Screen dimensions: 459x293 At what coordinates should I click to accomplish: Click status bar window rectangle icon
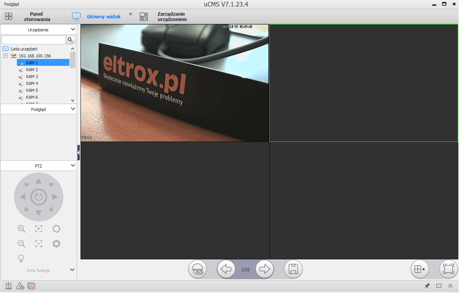[439, 286]
